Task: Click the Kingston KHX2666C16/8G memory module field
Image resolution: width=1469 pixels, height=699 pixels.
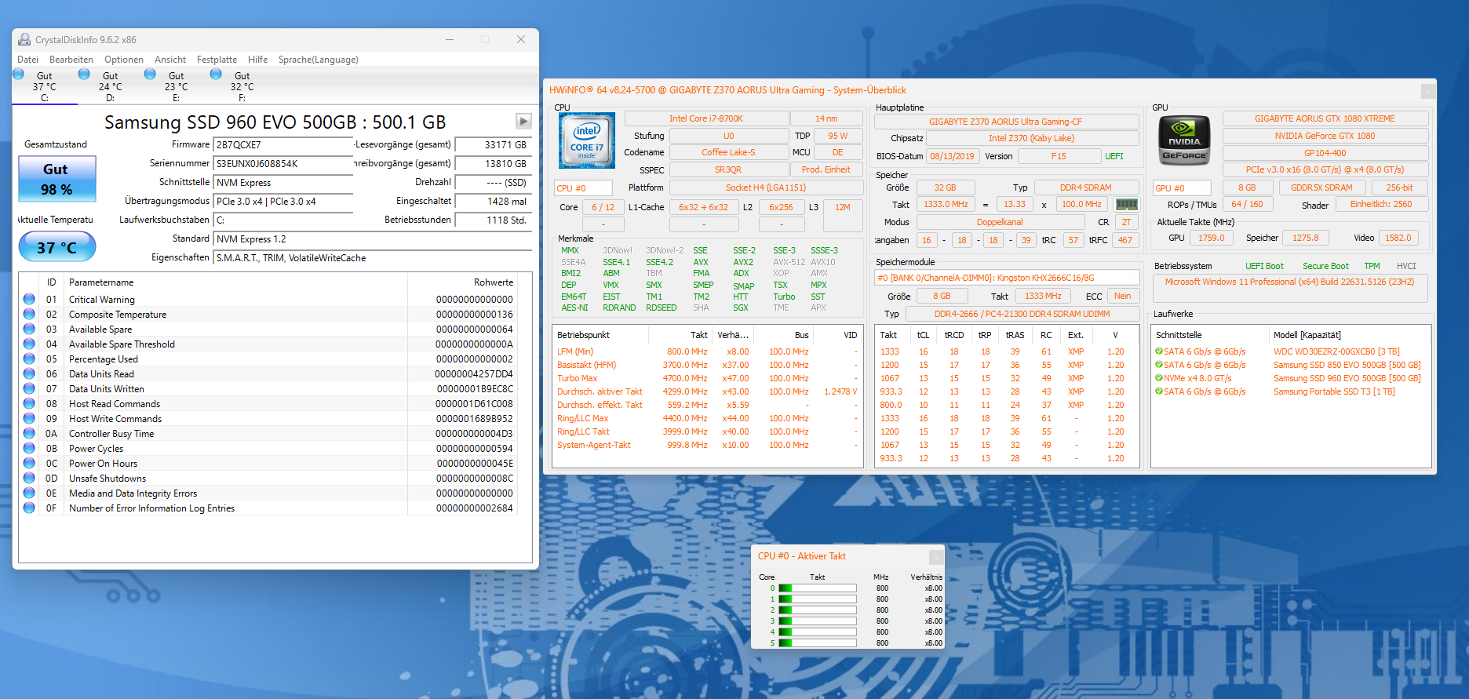Action: pyautogui.click(x=1007, y=278)
